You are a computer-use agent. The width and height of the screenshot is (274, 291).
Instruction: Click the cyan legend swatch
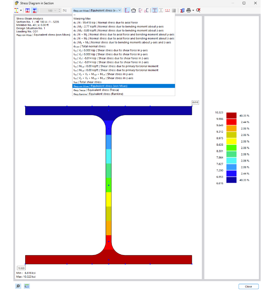(231, 160)
